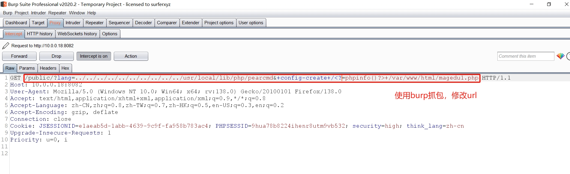Open the User options tab
This screenshot has height=174, width=570.
point(251,23)
